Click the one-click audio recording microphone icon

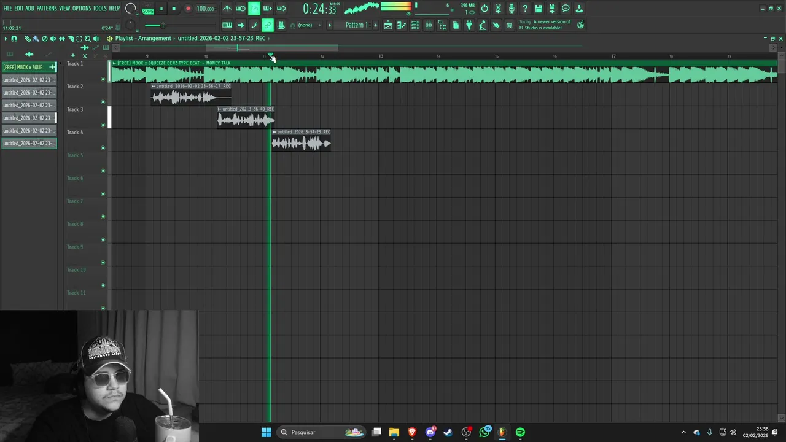pyautogui.click(x=512, y=9)
